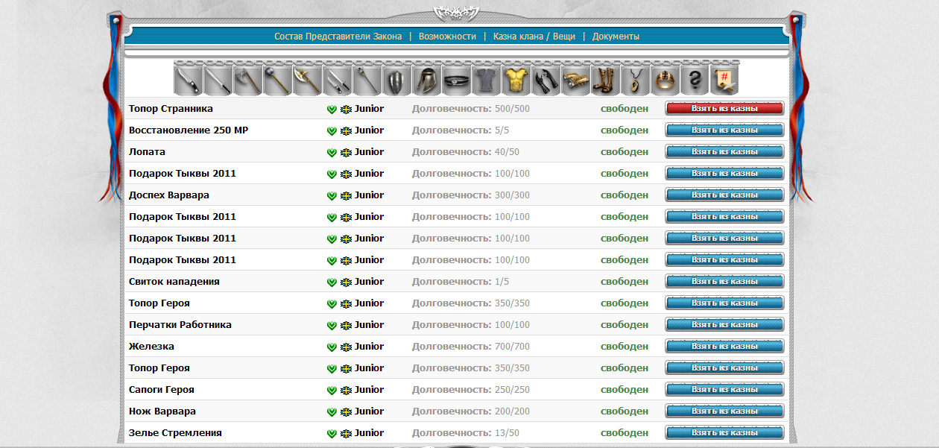Viewport: 939px width, 448px height.
Task: Filter treasury by gloves icon
Action: point(546,79)
